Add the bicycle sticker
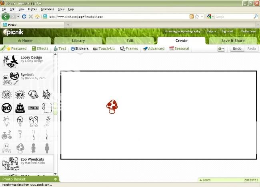Image resolution: width=260 pixels, height=187 pixels. pos(7,135)
